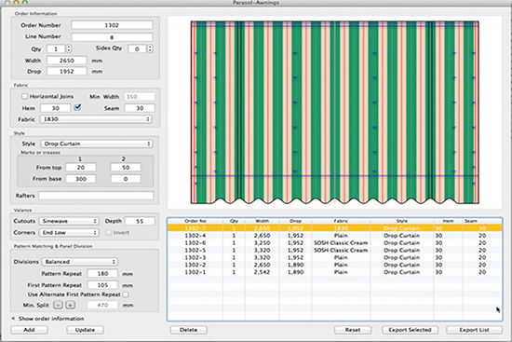The image size is (512, 342).
Task: Adjust the Sides Qty stepper arrows
Action: [150, 48]
